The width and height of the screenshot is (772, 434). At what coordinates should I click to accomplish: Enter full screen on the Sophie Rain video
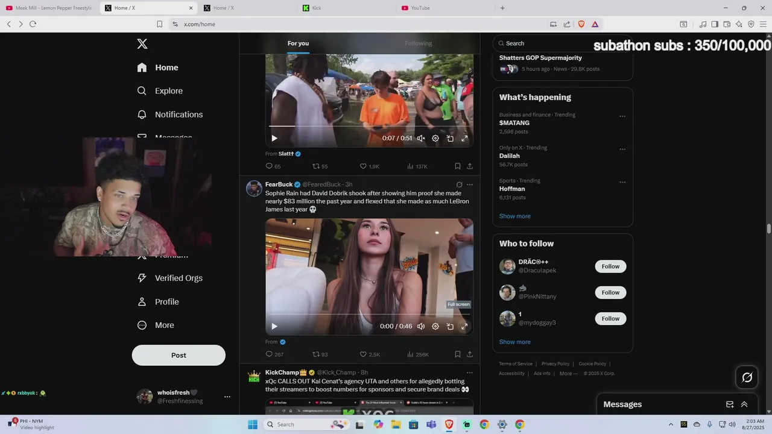(x=464, y=326)
